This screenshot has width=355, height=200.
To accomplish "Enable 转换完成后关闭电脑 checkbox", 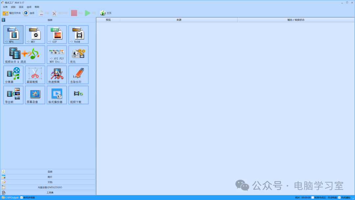I will tap(313, 197).
